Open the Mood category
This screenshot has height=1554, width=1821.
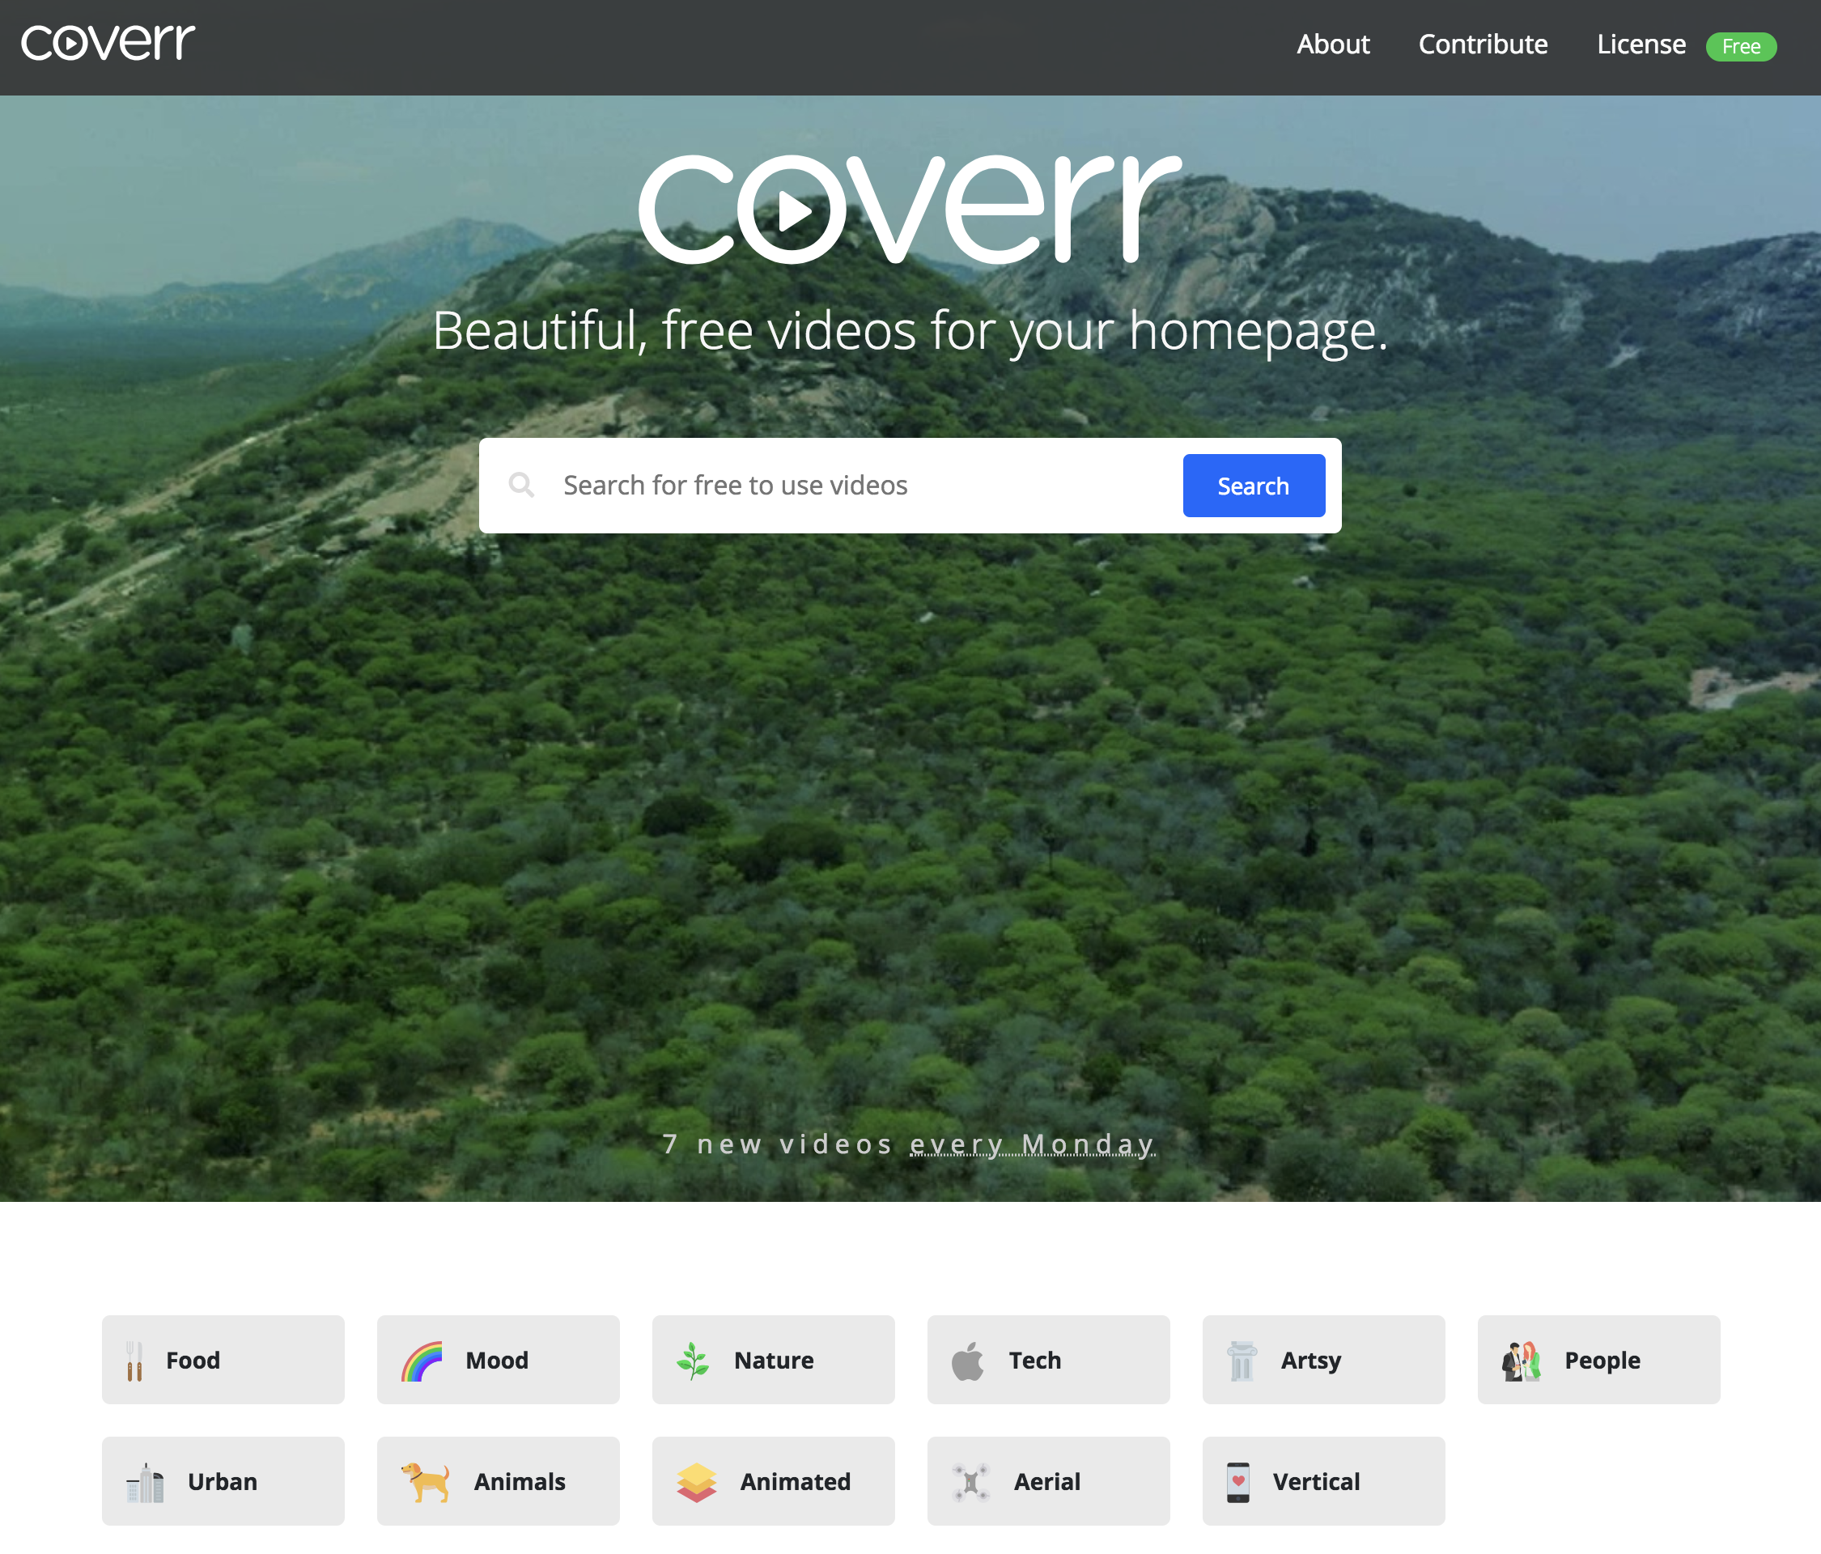click(x=499, y=1360)
